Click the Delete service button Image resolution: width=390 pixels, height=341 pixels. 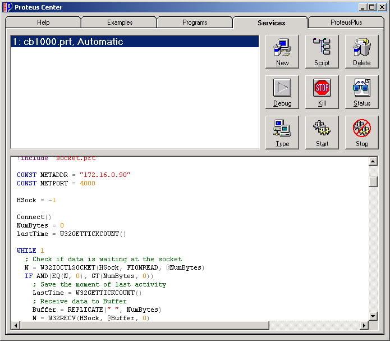[361, 52]
